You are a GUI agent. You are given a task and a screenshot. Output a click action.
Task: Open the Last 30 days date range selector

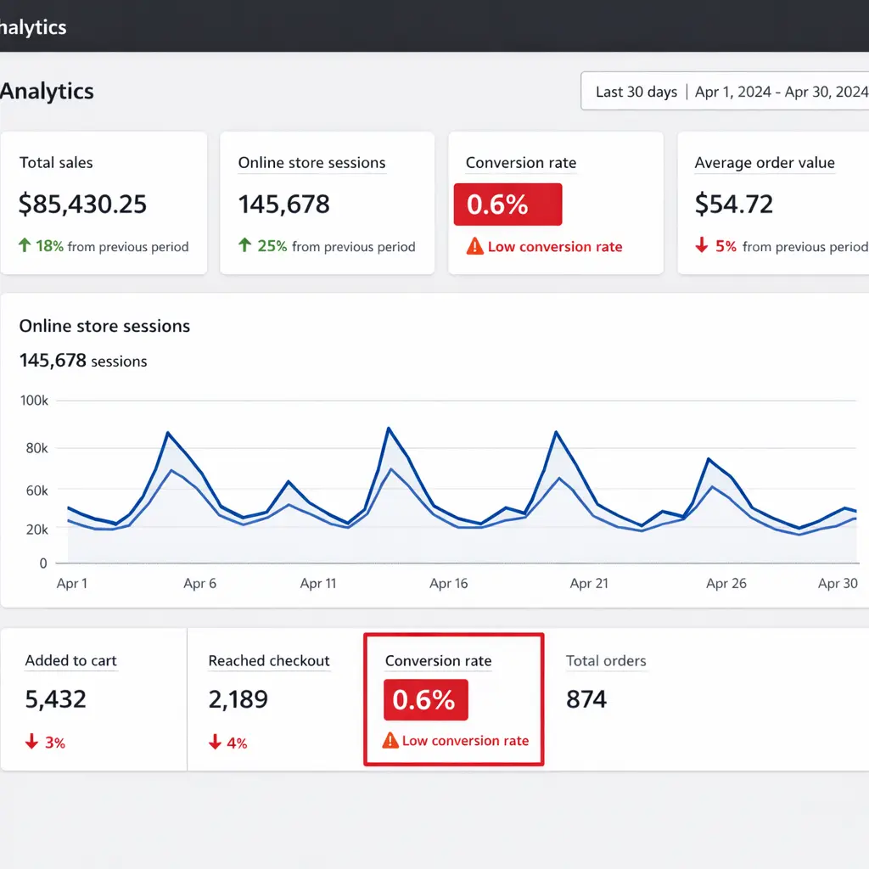pos(635,91)
